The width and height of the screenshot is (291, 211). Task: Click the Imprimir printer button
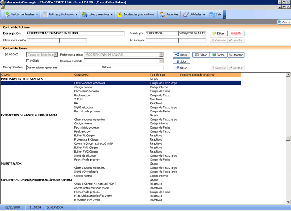point(236,55)
